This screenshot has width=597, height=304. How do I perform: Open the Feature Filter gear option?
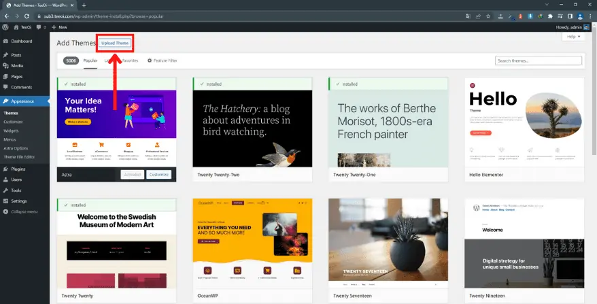click(163, 61)
